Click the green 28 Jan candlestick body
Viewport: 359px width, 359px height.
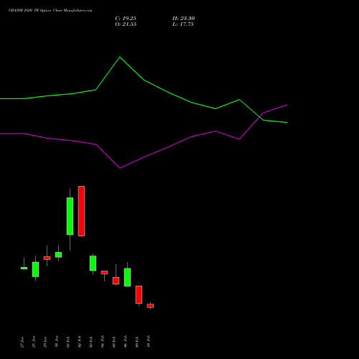tap(35, 269)
